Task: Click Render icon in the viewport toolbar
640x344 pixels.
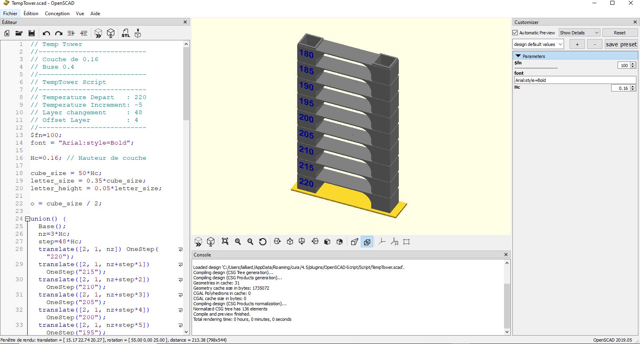Action: coord(211,242)
